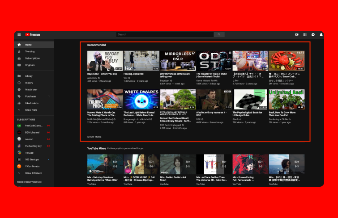Image resolution: width=338 pixels, height=218 pixels.
Task: Expand Show 178 more subscriptions
Action: pyautogui.click(x=33, y=173)
